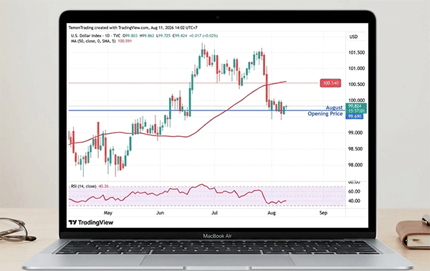Click the RSI 40.00 axis label
This screenshot has width=430, height=271.
pos(354,201)
